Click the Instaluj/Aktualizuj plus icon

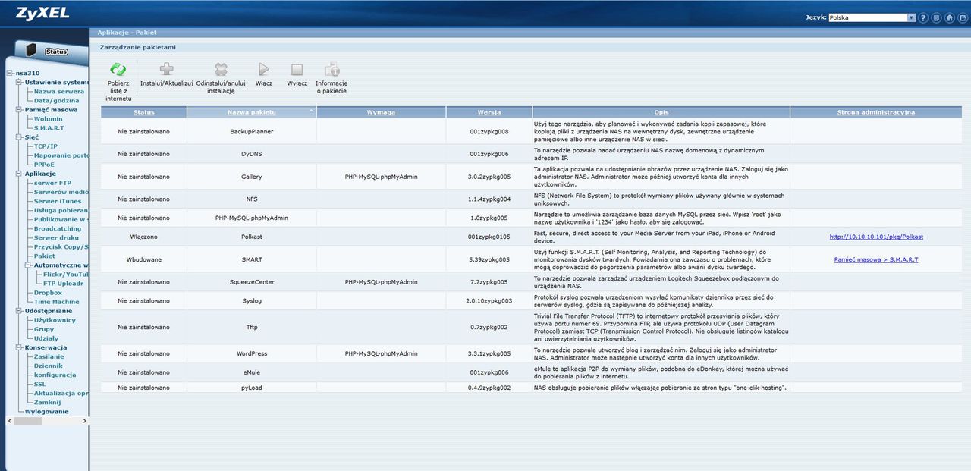point(167,69)
